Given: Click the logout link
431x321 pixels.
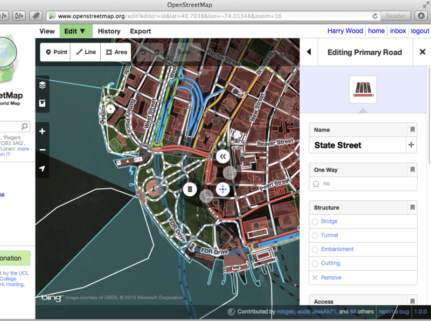Looking at the screenshot, I should tap(420, 31).
